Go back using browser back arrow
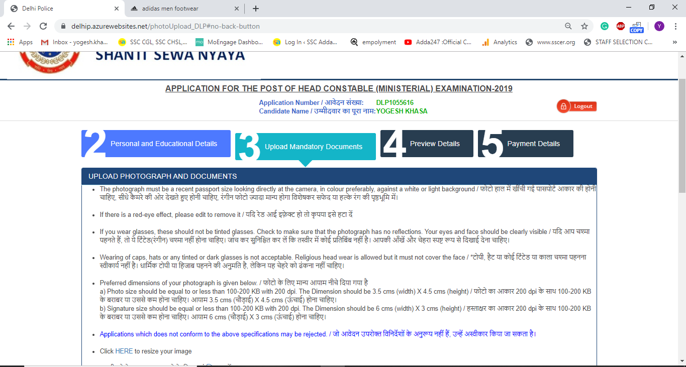Screen dimensions: 686x367 [x=11, y=26]
